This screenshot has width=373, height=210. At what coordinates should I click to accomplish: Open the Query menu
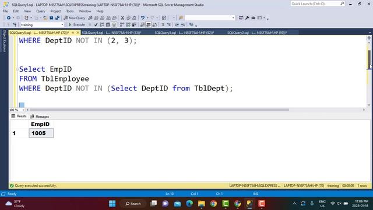pyautogui.click(x=40, y=11)
